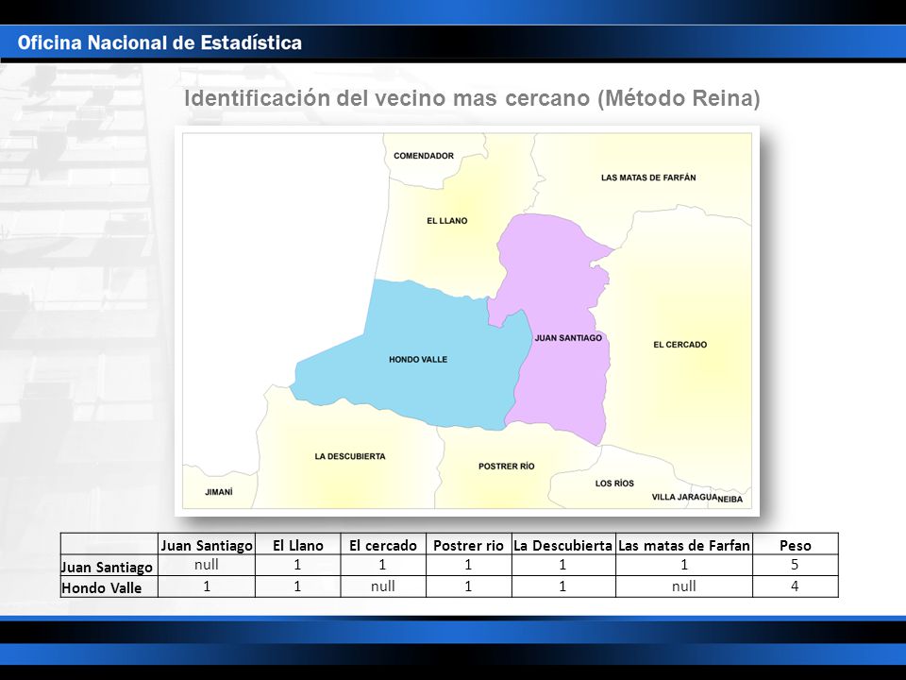Select the 'El cercado' column header

[x=382, y=545]
